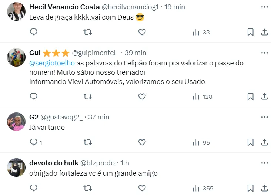
Task: Open more options on G2's tweet
Action: (264, 117)
